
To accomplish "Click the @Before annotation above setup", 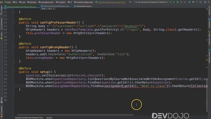I will 25,68.
